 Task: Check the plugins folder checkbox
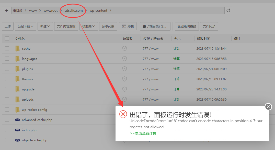7,69
